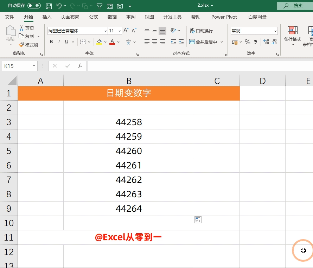
Task: Click the Insert Function fx button
Action: (x=80, y=66)
